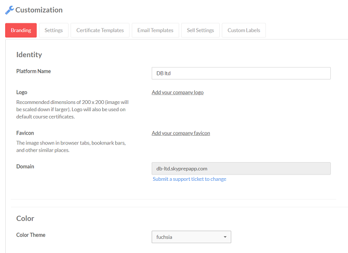
Task: Select the Sell Settings tab
Action: (200, 30)
